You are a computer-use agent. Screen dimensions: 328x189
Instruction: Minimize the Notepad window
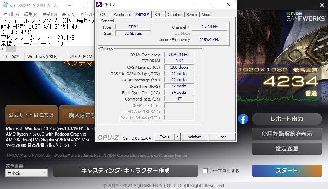69,5
